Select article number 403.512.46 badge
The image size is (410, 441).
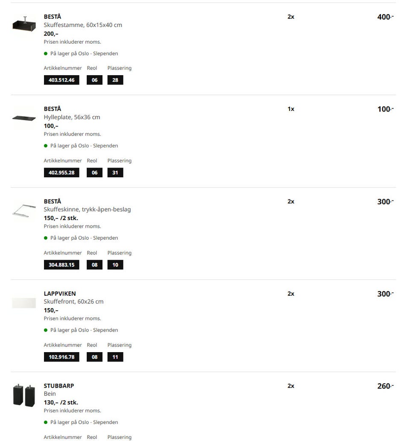[61, 80]
